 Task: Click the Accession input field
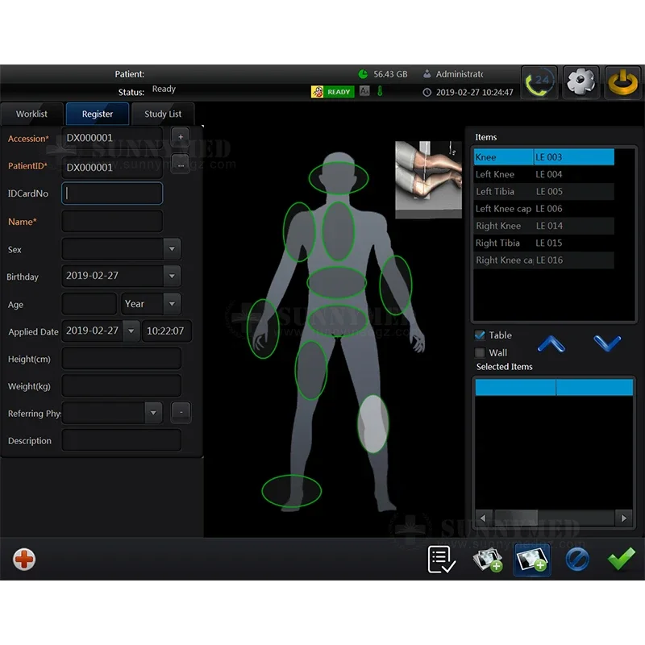point(112,138)
